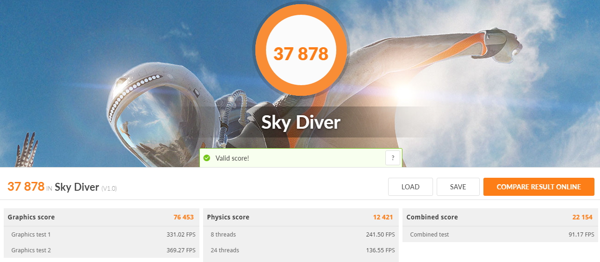The height and width of the screenshot is (262, 600).
Task: Click the Compare Result Online button
Action: [x=538, y=187]
